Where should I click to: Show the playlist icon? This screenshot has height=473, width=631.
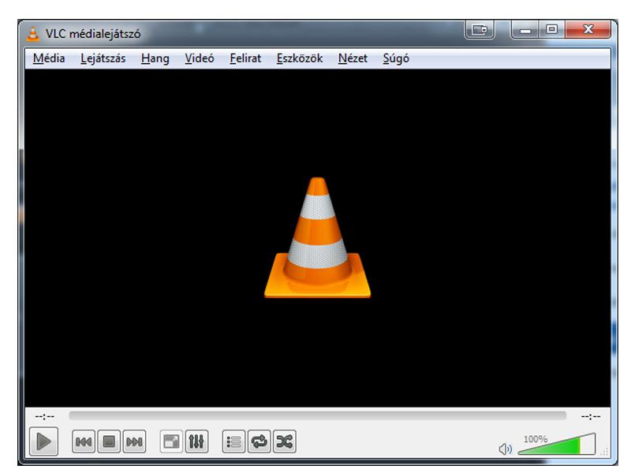coord(233,441)
